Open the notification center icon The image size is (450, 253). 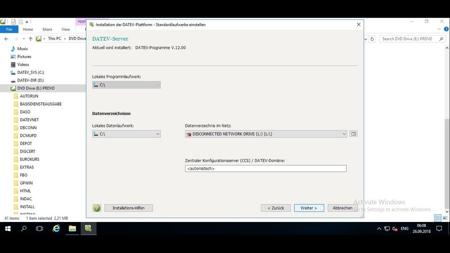click(x=439, y=229)
